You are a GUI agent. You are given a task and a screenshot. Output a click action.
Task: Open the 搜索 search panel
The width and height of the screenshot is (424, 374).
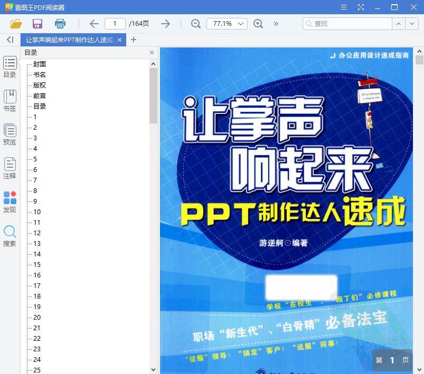(10, 236)
